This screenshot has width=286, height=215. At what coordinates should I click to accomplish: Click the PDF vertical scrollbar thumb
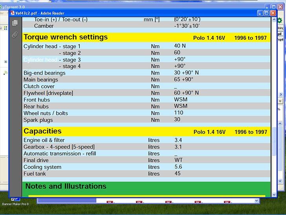(x=274, y=142)
